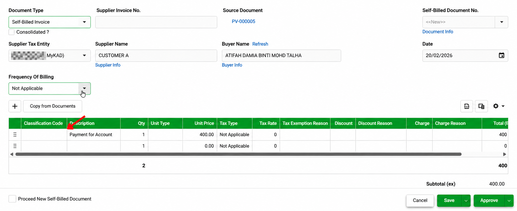The image size is (517, 211).
Task: Click the 0.00 unit price cell
Action: (x=200, y=146)
